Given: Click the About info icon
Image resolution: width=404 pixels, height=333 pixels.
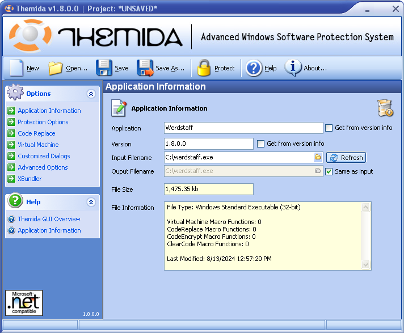Looking at the screenshot, I should [x=293, y=68].
